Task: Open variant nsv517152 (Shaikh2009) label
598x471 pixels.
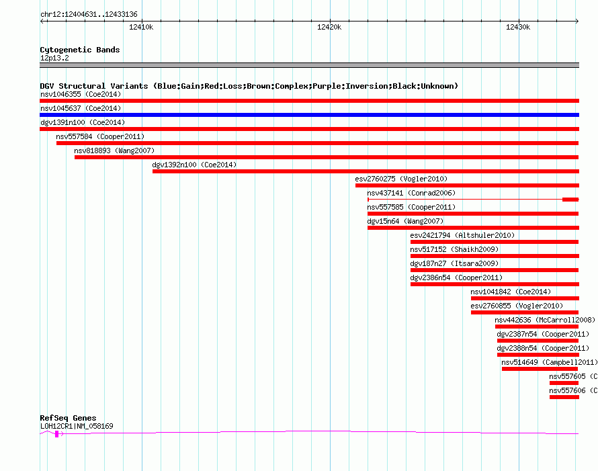Action: point(454,249)
